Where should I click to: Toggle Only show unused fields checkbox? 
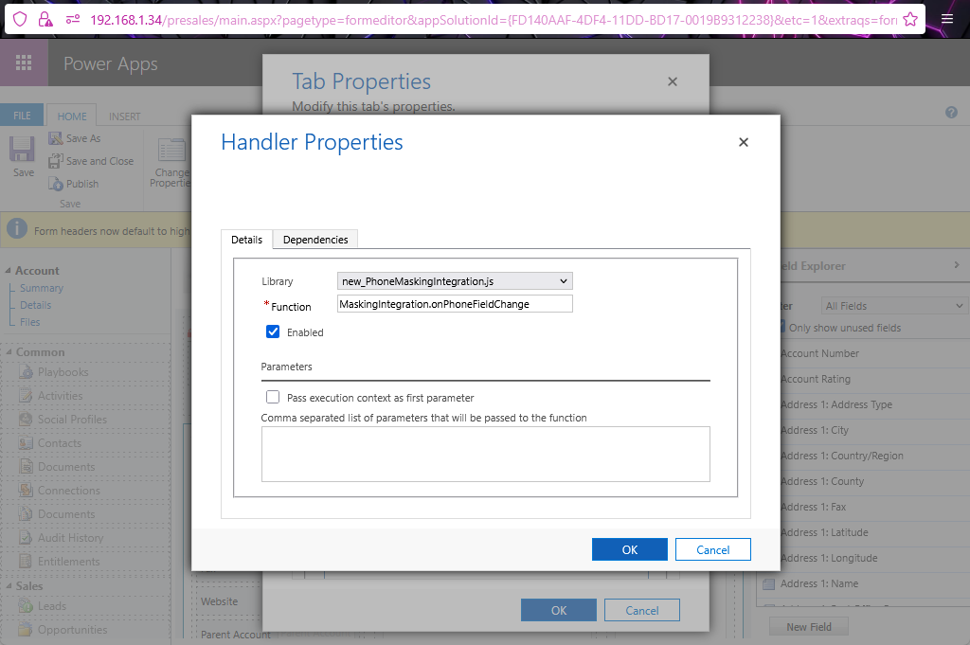pyautogui.click(x=781, y=328)
